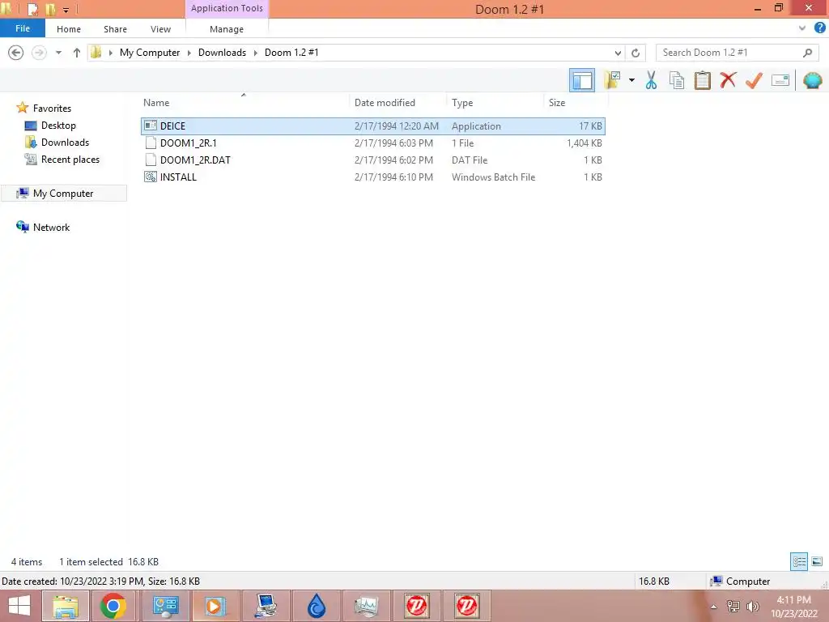Open the clock showing 4:11 PM
Viewport: 829px width, 622px height.
pos(793,606)
